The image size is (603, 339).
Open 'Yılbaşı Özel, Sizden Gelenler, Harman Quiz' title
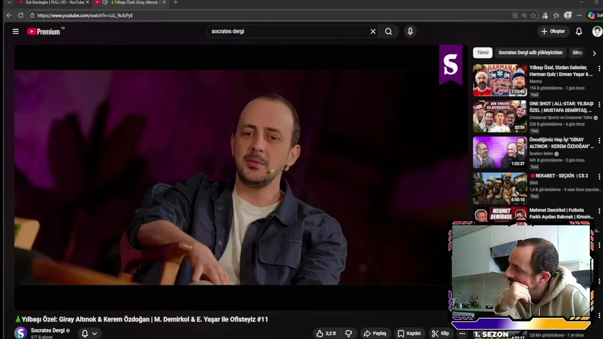coord(561,71)
